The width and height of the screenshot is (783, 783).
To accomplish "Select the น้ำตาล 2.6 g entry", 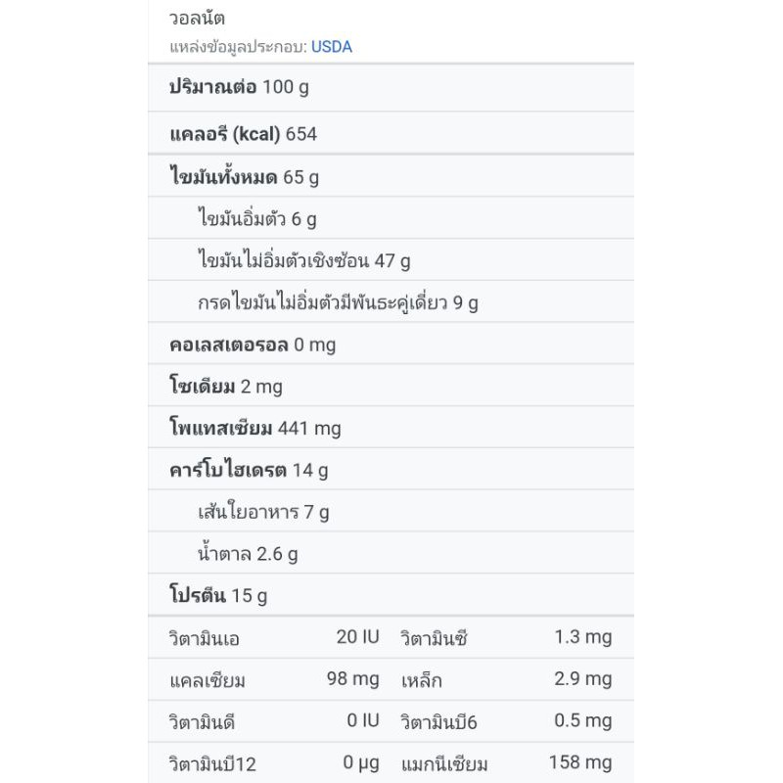I will (x=247, y=554).
